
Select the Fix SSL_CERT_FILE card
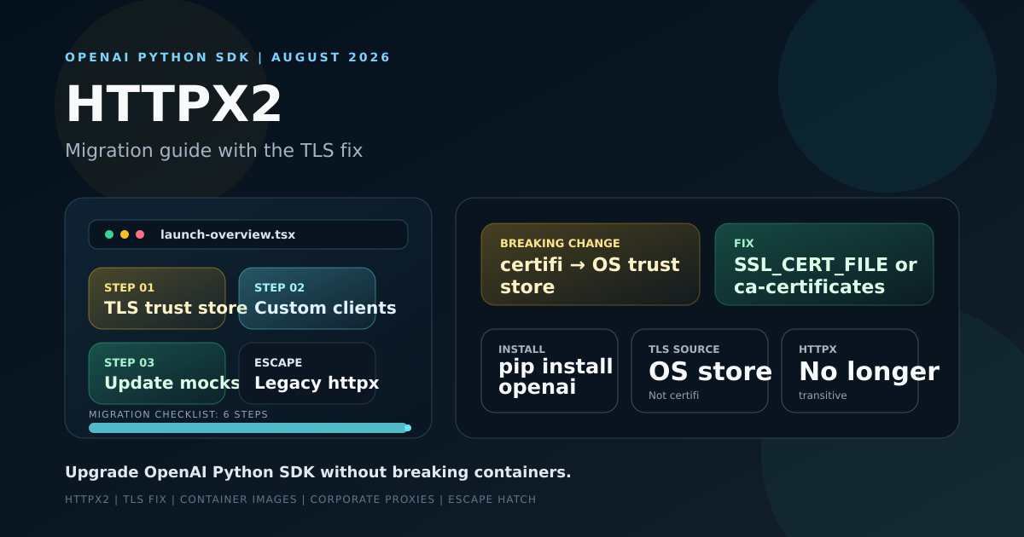coord(824,264)
